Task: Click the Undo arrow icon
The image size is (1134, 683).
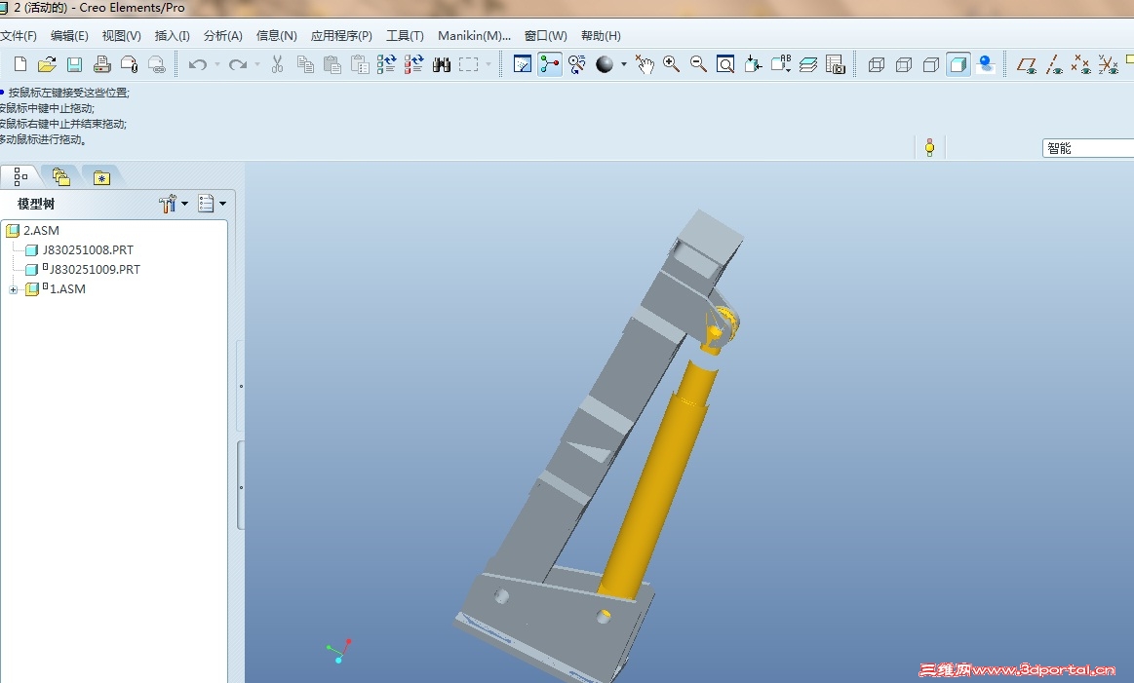Action: coord(197,64)
